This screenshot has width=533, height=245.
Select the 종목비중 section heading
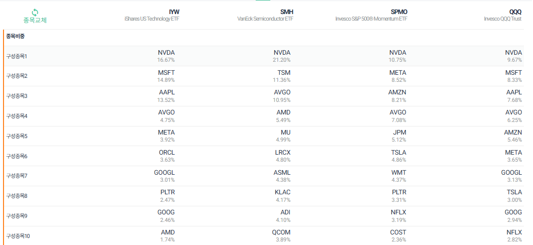click(x=15, y=36)
